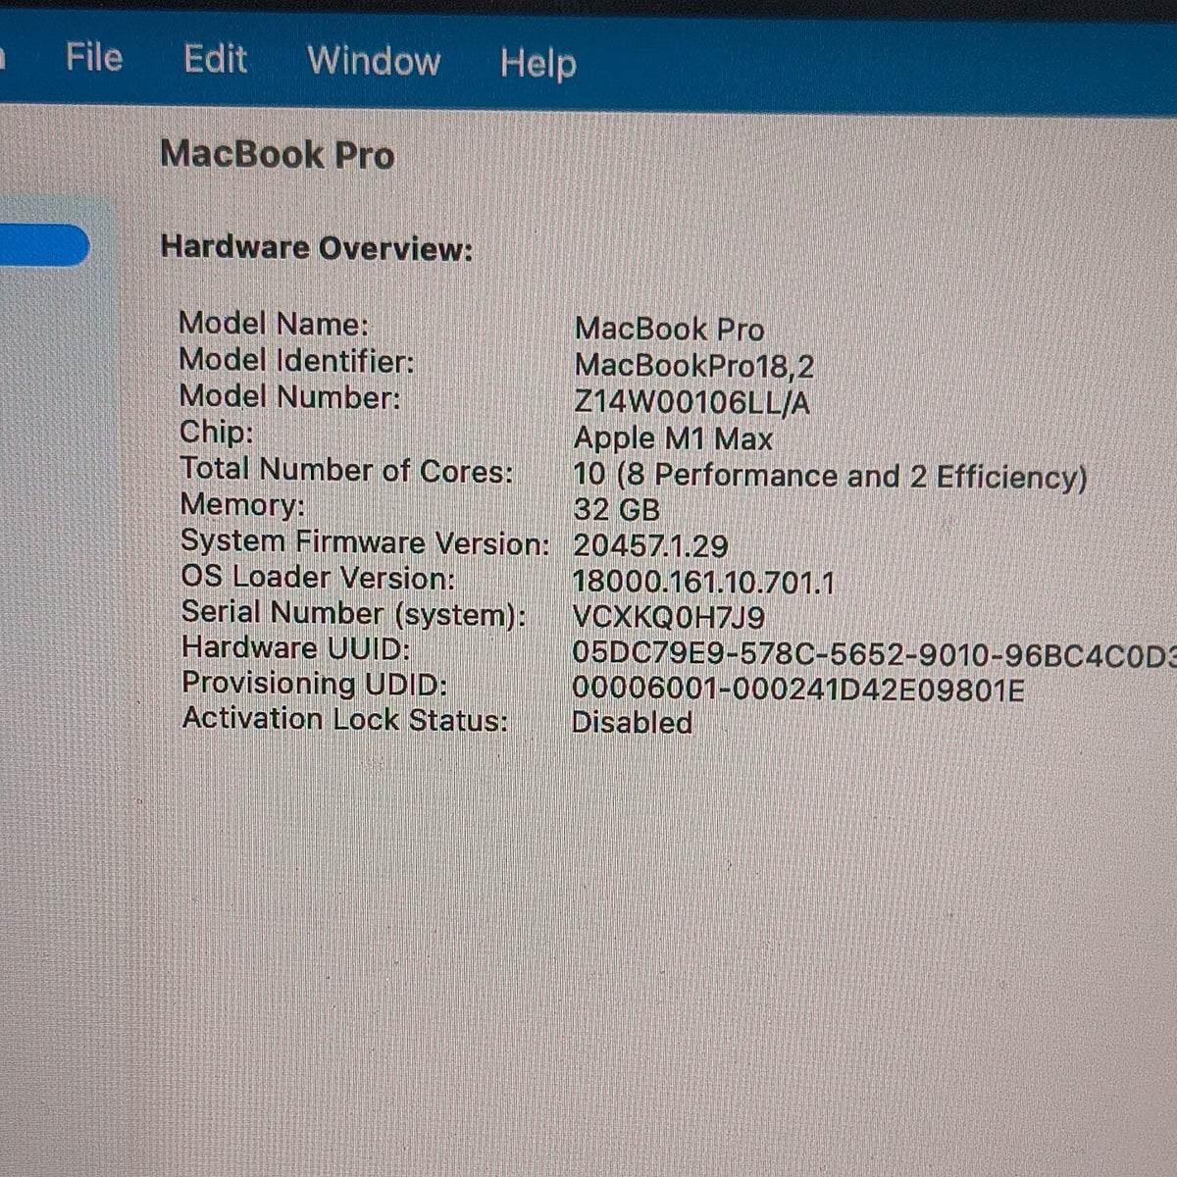Select the value MacBookPro18,2
This screenshot has width=1177, height=1177.
(x=694, y=366)
